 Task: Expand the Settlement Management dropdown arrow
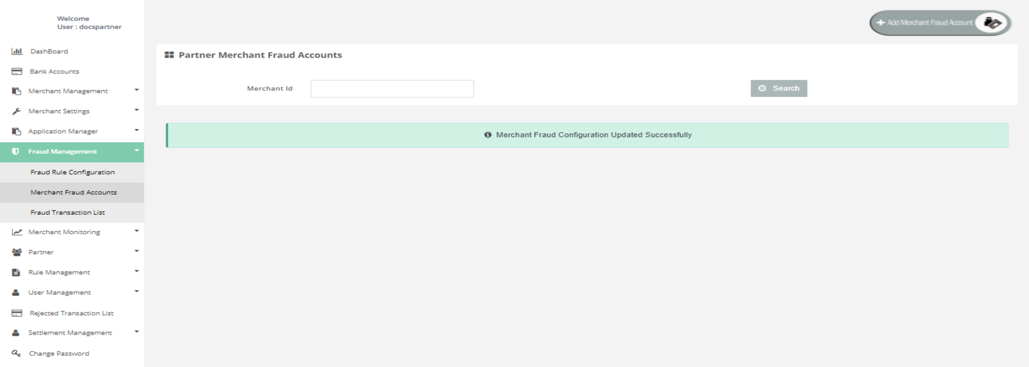pyautogui.click(x=137, y=332)
